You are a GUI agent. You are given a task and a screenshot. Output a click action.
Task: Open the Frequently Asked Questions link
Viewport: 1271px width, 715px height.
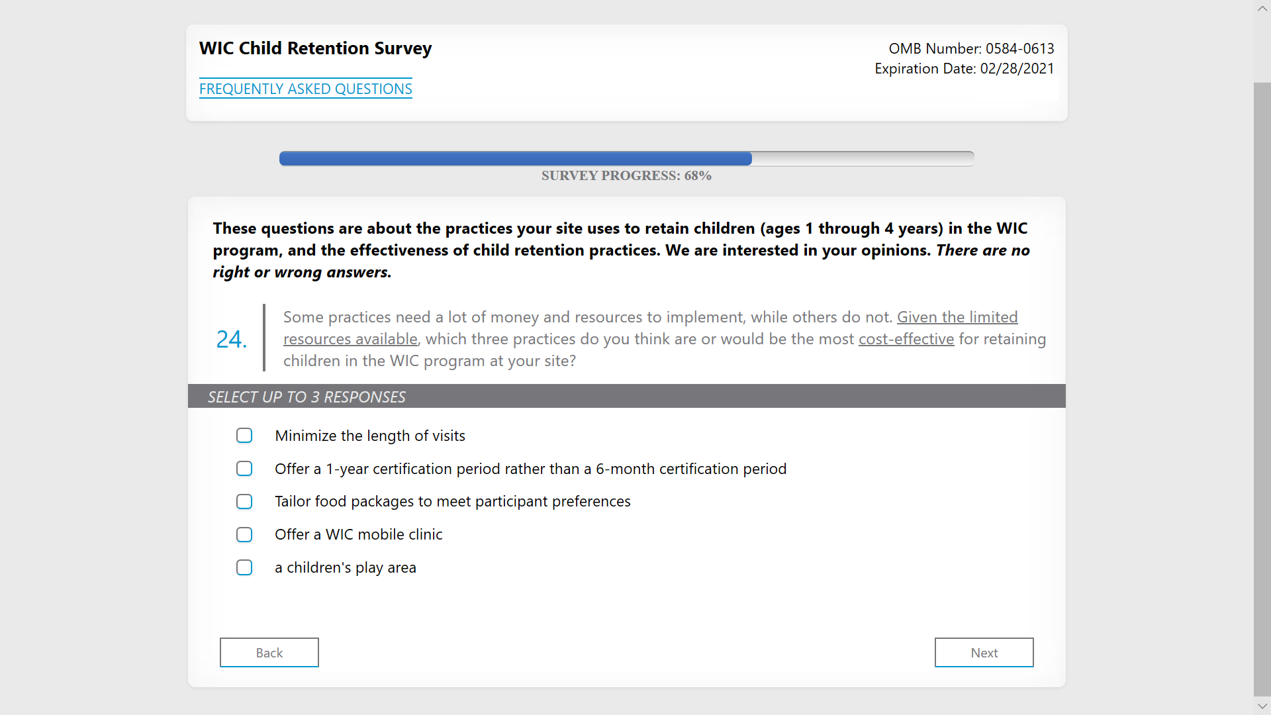pos(305,89)
